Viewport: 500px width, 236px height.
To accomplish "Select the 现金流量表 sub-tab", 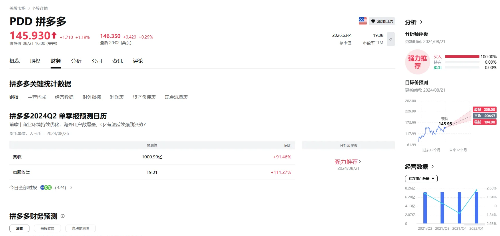I will click(176, 97).
